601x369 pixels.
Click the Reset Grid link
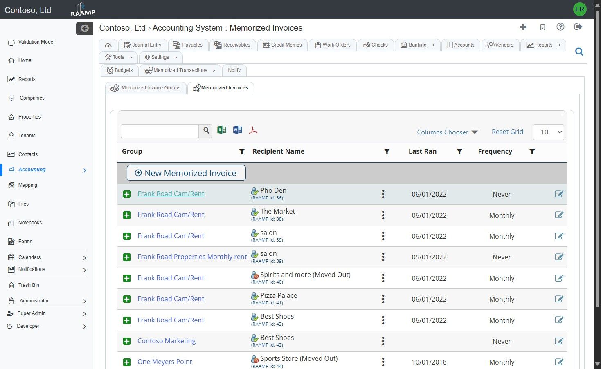[507, 132]
